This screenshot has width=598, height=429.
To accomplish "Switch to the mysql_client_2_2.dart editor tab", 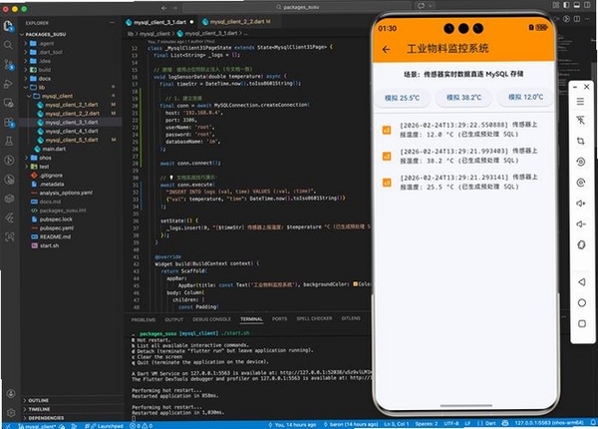I will point(237,22).
